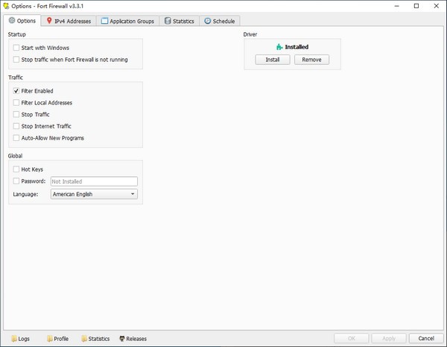Enable Start with Windows checkbox

(x=16, y=48)
